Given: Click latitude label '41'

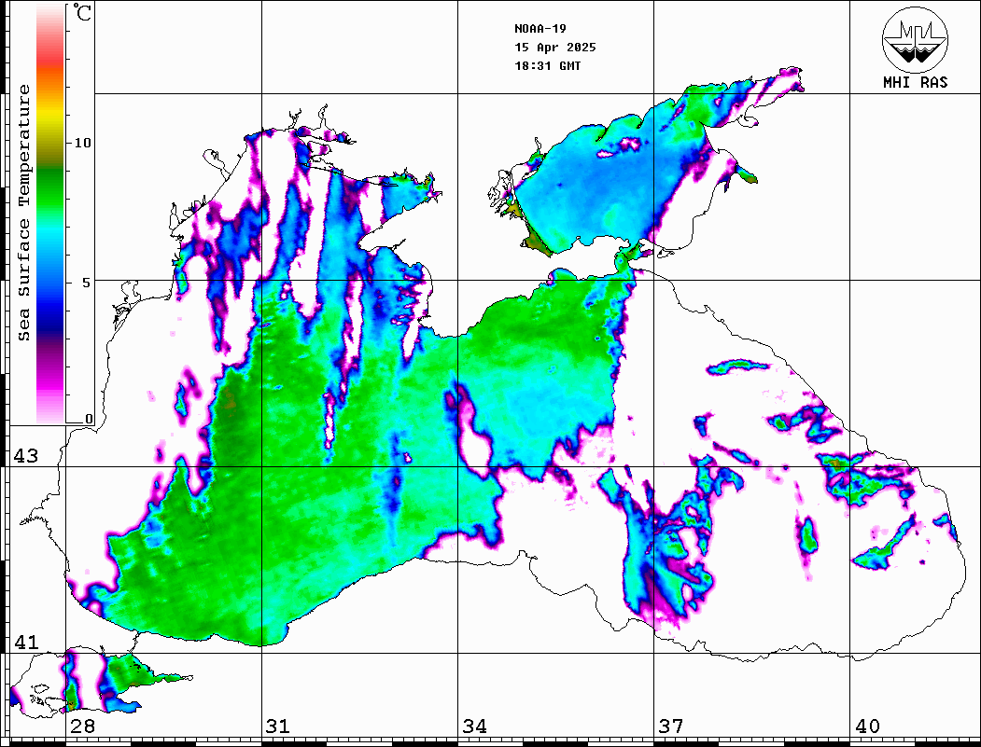Looking at the screenshot, I should 26,642.
